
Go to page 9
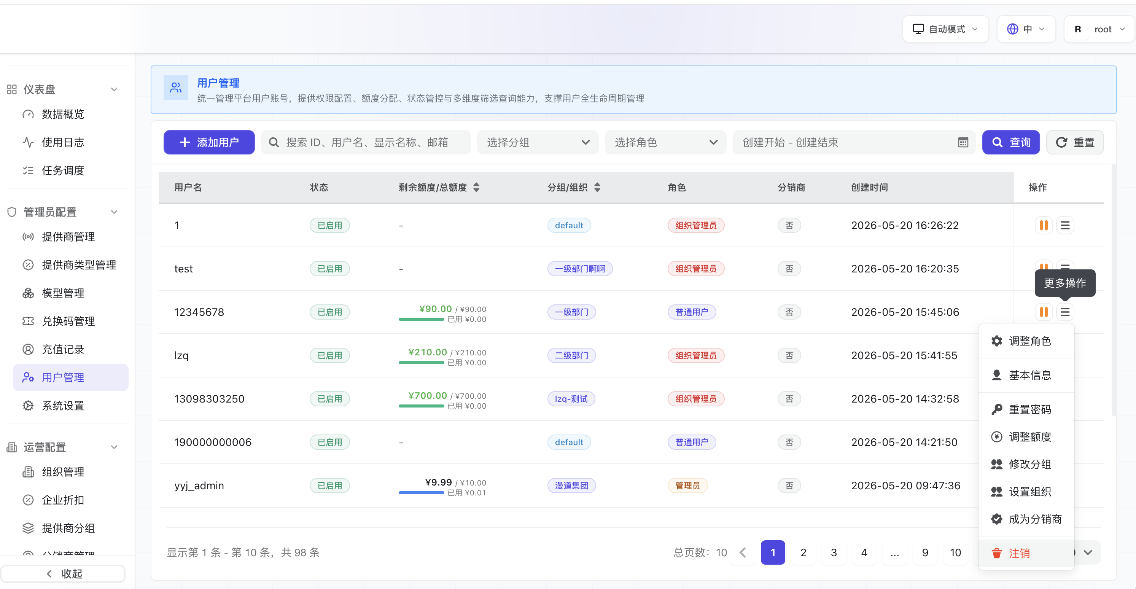925,552
